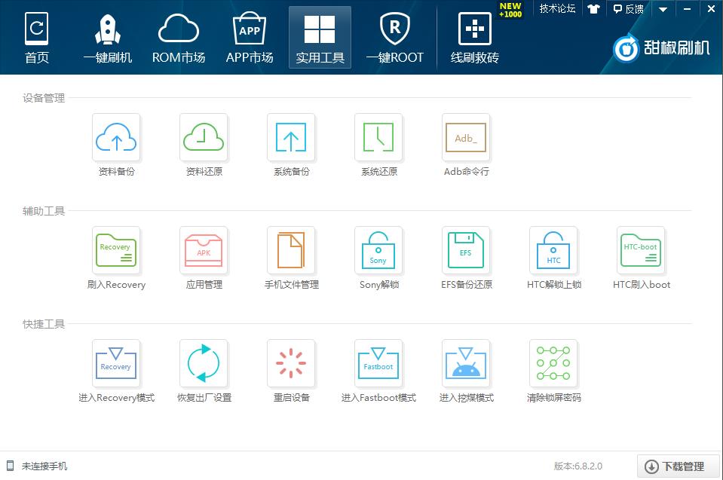Select the 刷入Recovery tool icon
Viewport: 723px width, 480px height.
click(116, 250)
